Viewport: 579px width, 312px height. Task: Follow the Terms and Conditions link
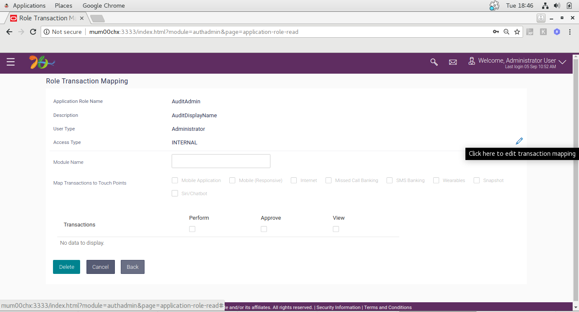click(x=388, y=307)
